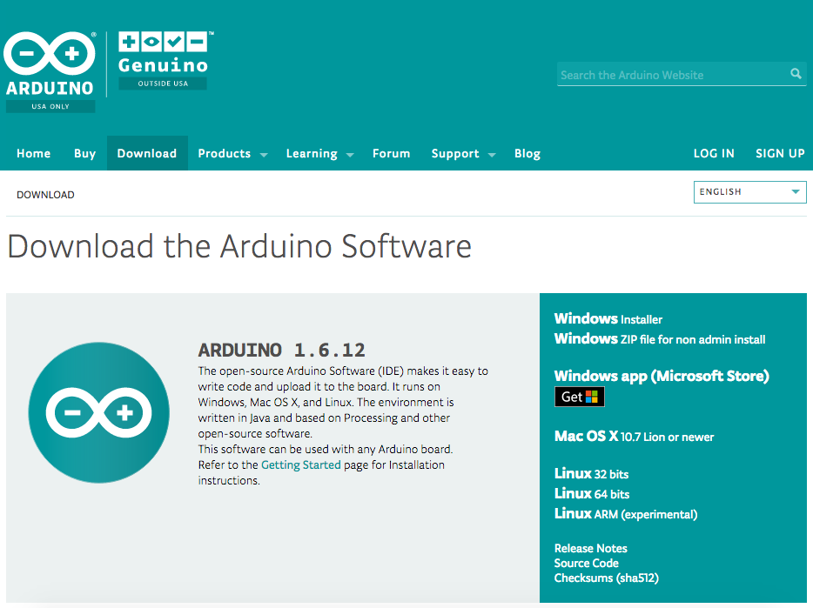Go to the Buy page
Image resolution: width=813 pixels, height=608 pixels.
85,154
